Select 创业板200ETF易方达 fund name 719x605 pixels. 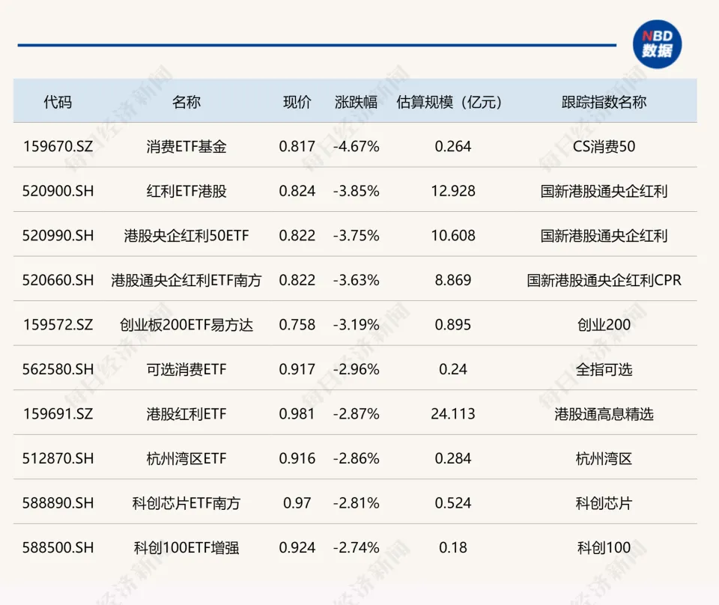pyautogui.click(x=186, y=325)
